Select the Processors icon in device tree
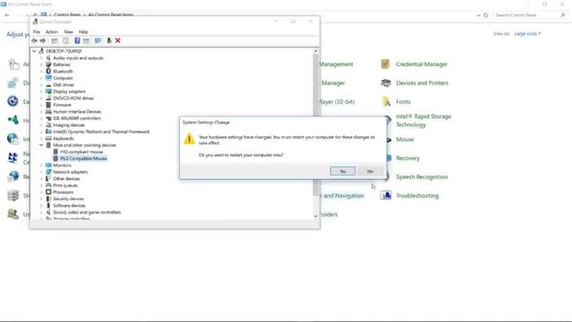Image resolution: width=572 pixels, height=322 pixels. 48,192
